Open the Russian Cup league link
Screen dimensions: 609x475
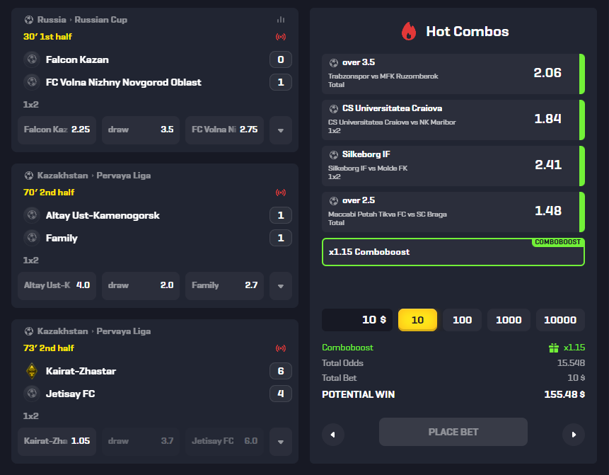[x=101, y=20]
